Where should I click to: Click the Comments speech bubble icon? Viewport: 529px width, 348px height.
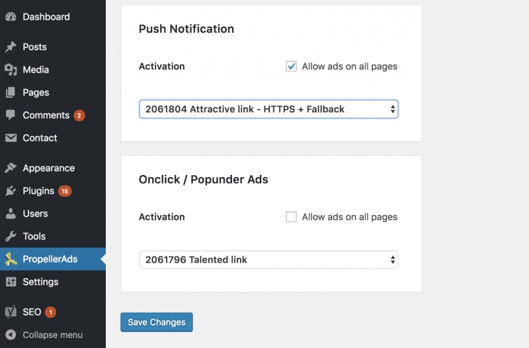click(x=11, y=115)
